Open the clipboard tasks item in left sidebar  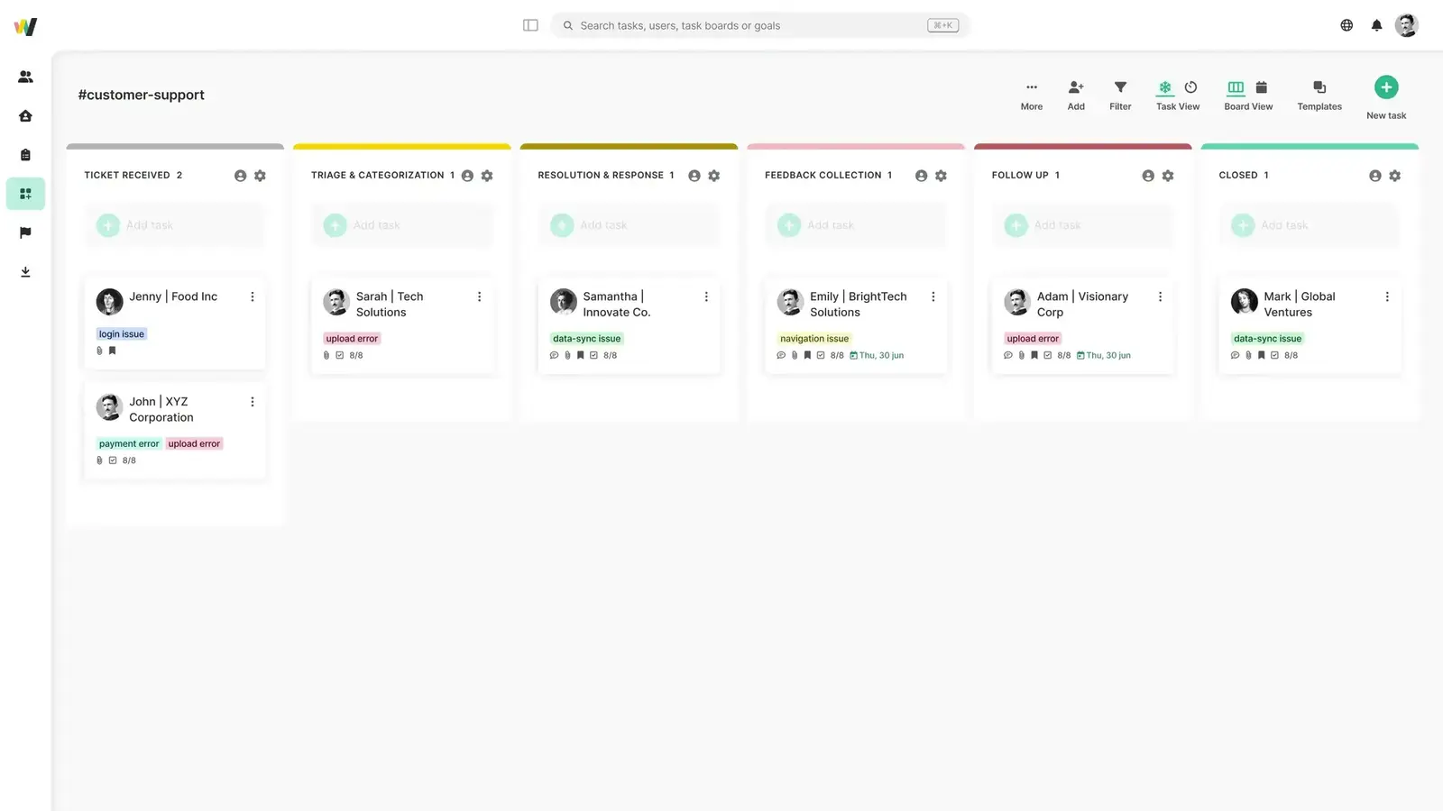(x=25, y=155)
